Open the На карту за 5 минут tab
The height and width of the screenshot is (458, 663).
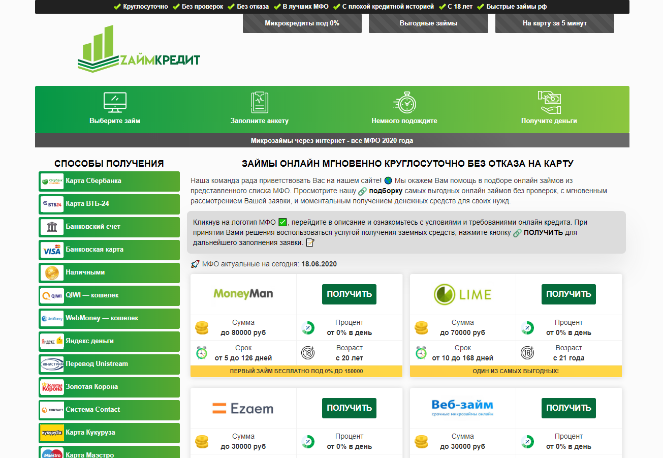[x=555, y=23]
